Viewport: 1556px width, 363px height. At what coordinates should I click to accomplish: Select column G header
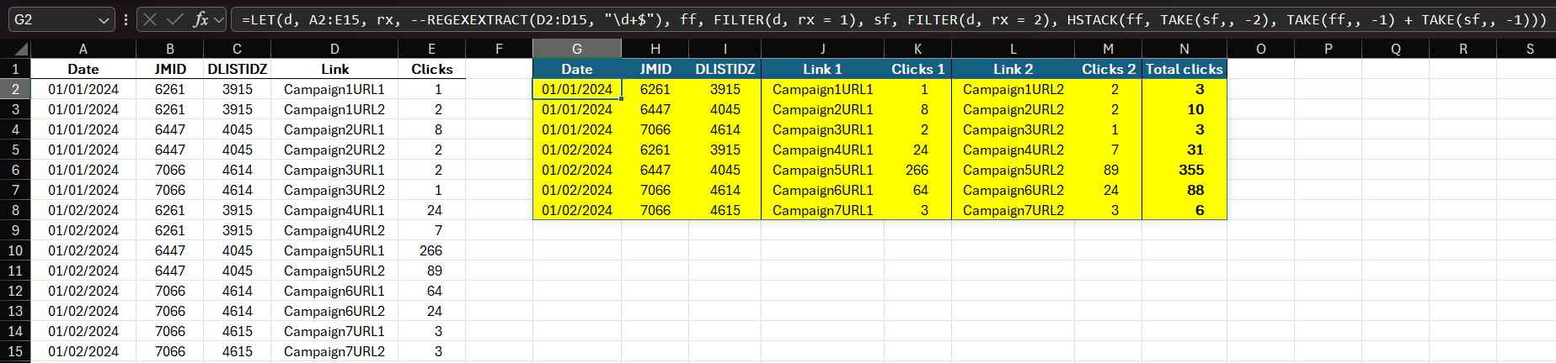click(577, 49)
